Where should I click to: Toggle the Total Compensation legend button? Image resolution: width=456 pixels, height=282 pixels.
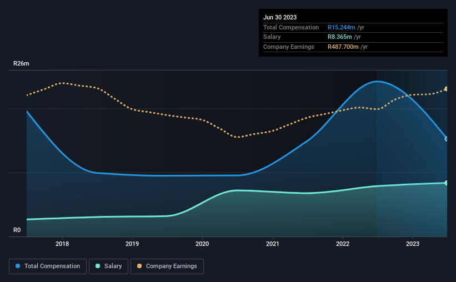pyautogui.click(x=48, y=266)
